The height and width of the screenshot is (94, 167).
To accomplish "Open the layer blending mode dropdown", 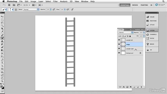I will click(126, 32).
